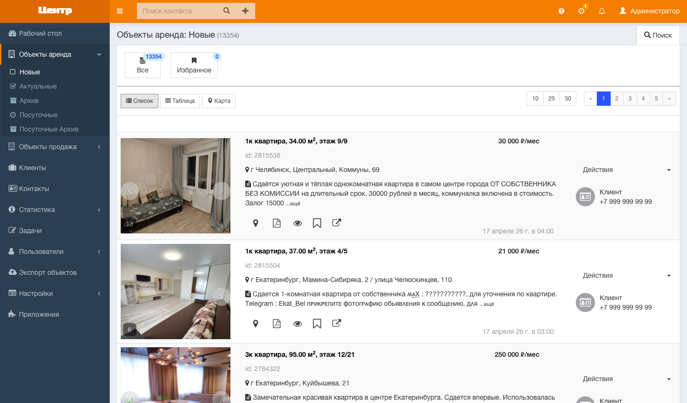Switch to Таблица view
Viewport: 687px width, 403px height.
pos(180,101)
